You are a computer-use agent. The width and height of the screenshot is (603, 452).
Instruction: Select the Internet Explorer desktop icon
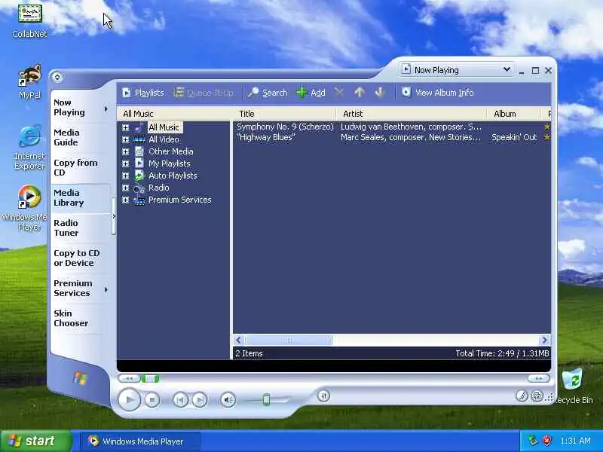(29, 147)
